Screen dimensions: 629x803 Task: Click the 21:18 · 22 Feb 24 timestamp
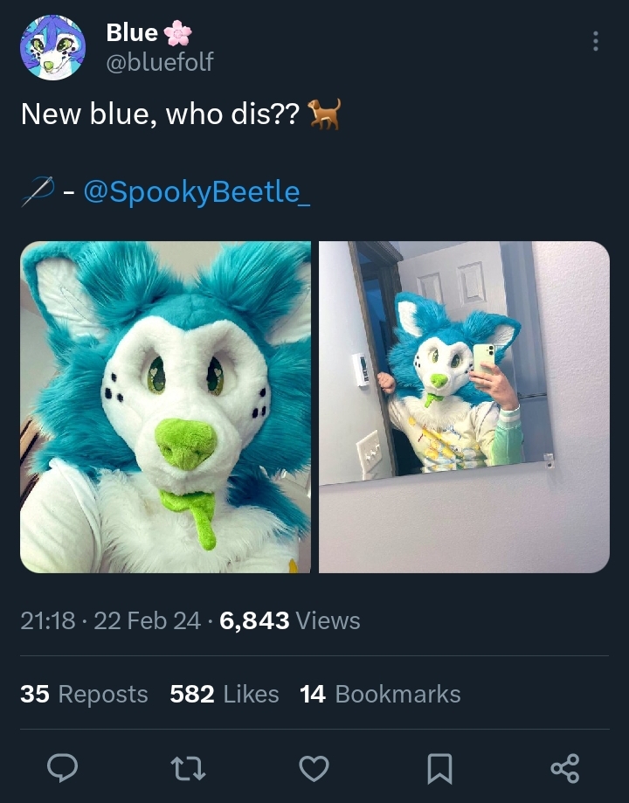click(110, 620)
